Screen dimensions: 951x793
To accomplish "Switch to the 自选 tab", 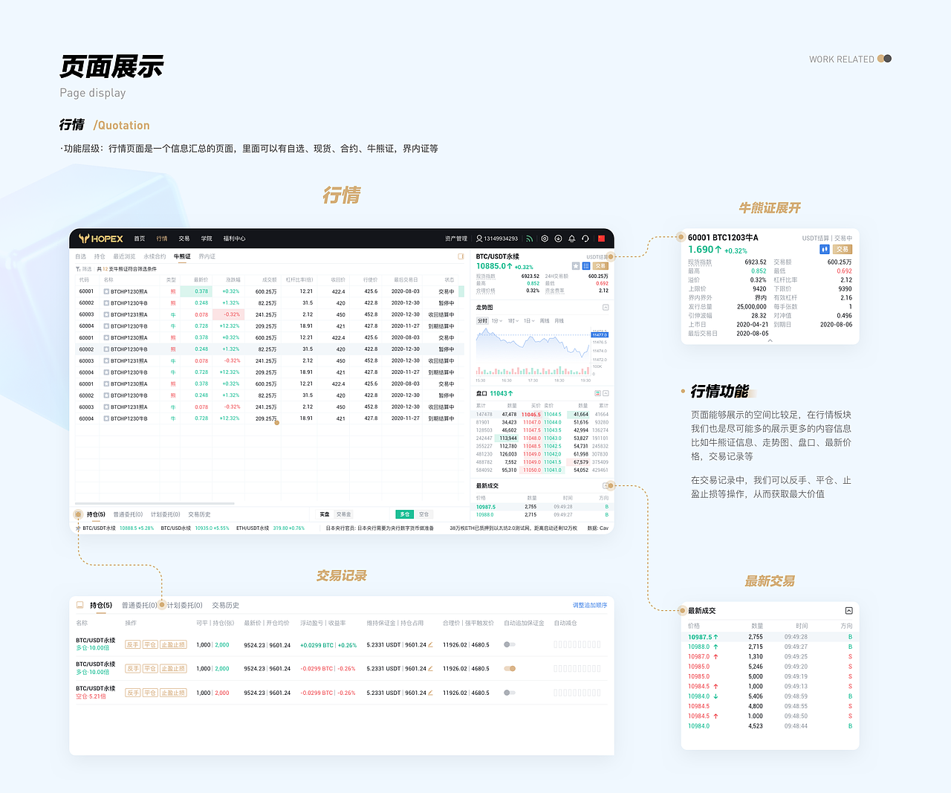I will pyautogui.click(x=80, y=256).
